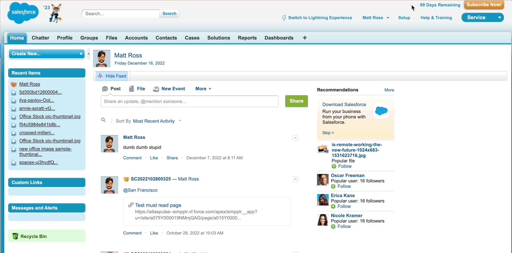Viewport: 512px width, 253px height.
Task: Click the sidebar collapse arrow handle
Action: [88, 54]
